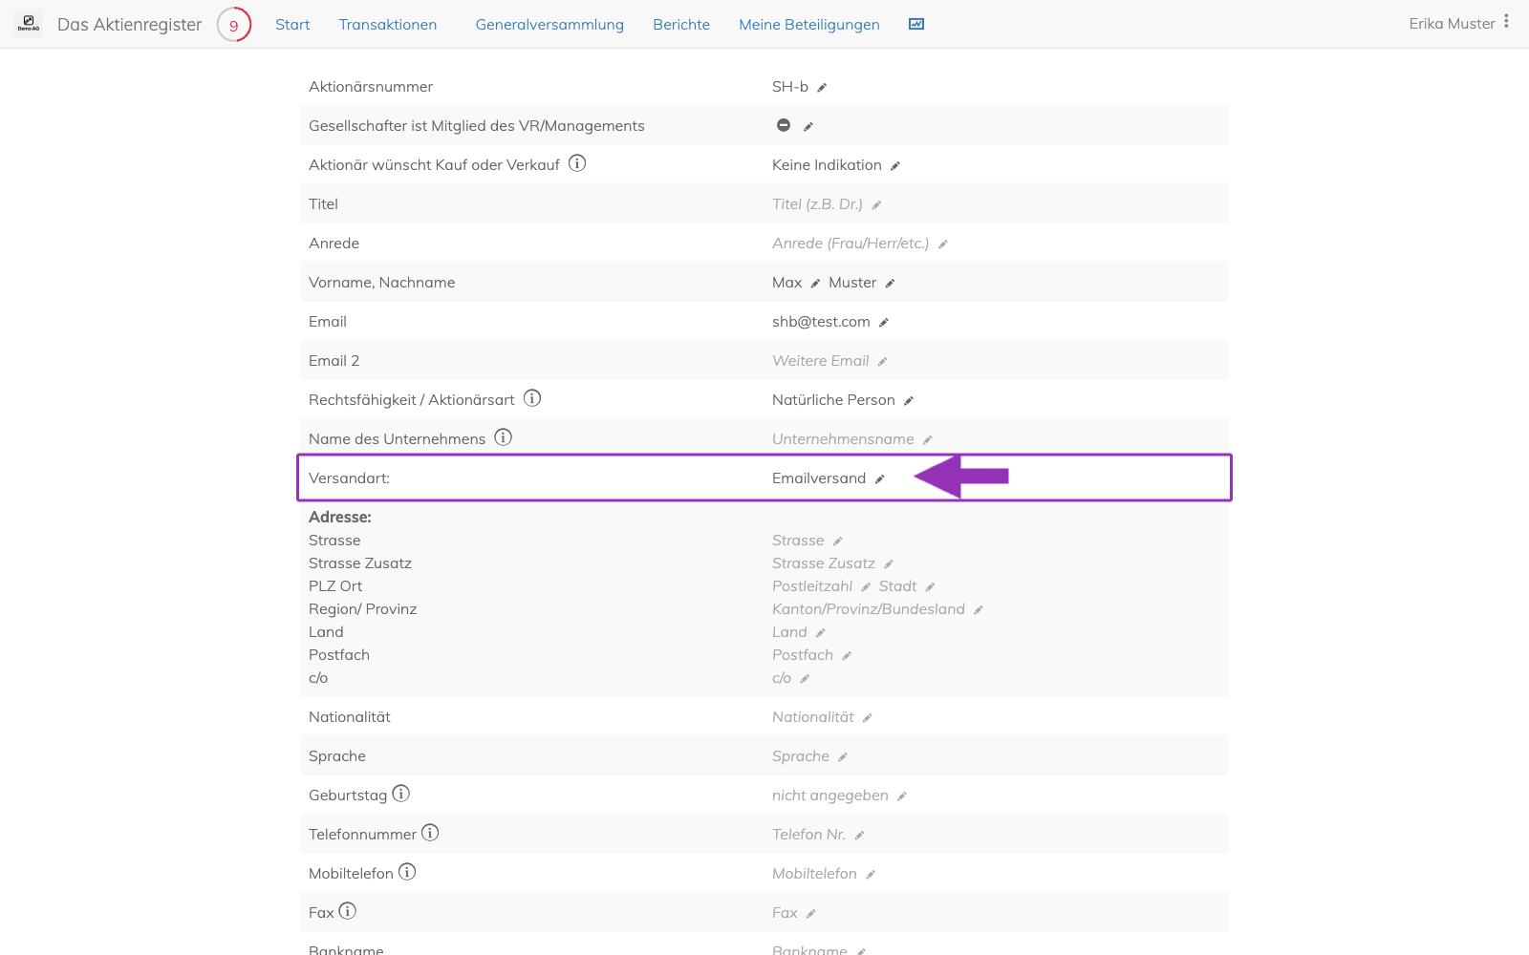
Task: Edit the email shb@test.com pencil icon
Action: 884,323
